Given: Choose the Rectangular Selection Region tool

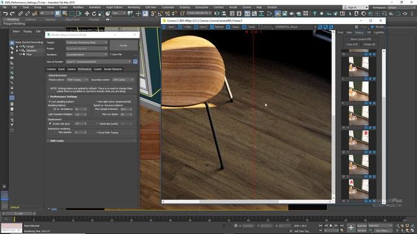Looking at the screenshot, I should [x=72, y=13].
